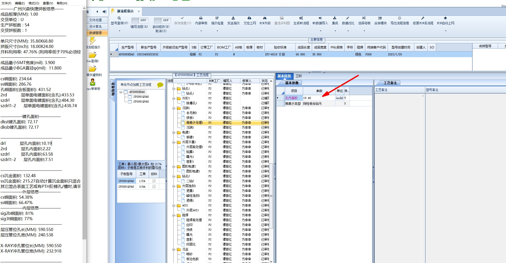Click the yellow speech bubble icon
The height and width of the screenshot is (263, 506).
(x=160, y=85)
